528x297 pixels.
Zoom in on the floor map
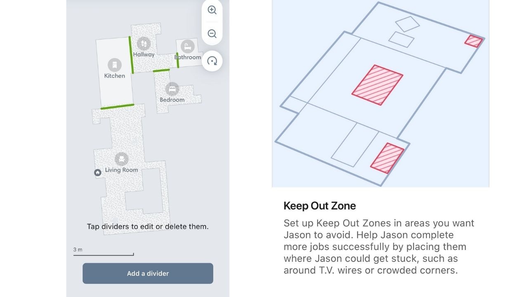[x=212, y=10]
